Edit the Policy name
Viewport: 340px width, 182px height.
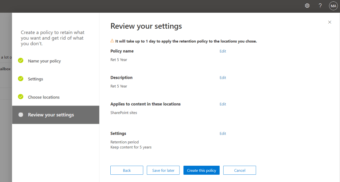(x=223, y=51)
